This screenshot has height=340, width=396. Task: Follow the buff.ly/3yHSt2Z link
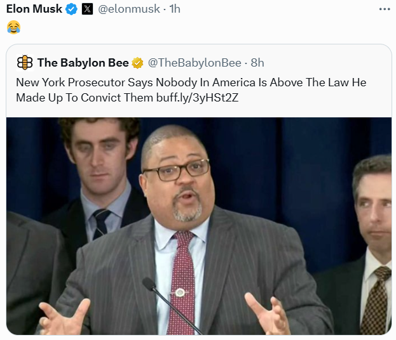pyautogui.click(x=197, y=98)
